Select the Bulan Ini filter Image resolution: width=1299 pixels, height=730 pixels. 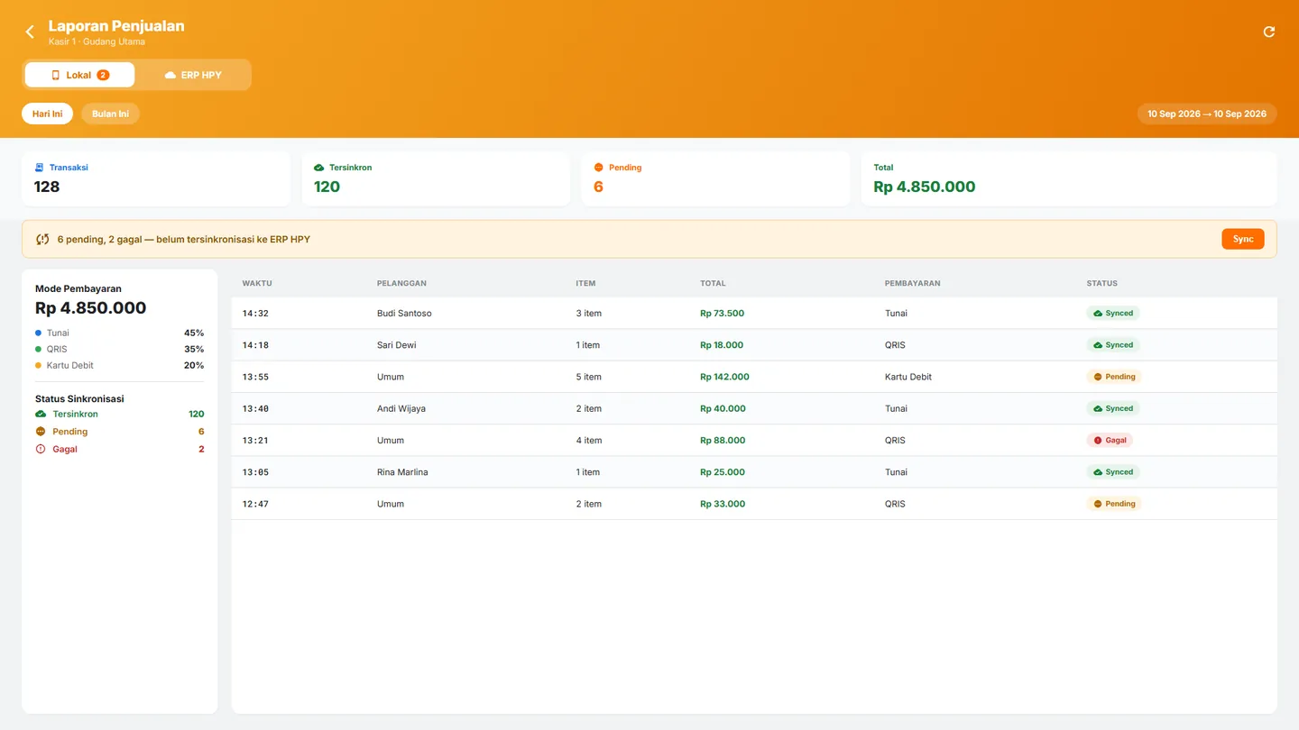click(110, 114)
